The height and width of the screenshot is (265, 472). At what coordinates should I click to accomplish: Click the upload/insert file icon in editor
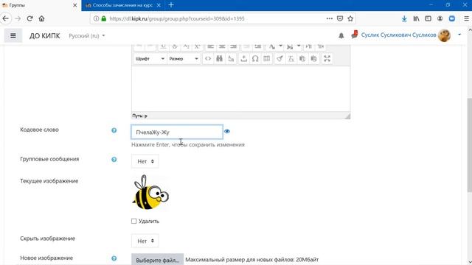coord(244,59)
